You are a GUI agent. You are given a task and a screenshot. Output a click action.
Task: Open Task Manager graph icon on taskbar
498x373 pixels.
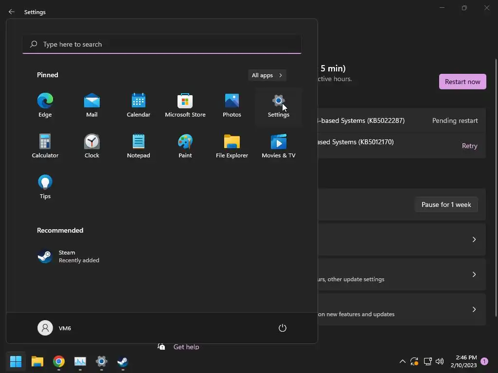pyautogui.click(x=80, y=361)
